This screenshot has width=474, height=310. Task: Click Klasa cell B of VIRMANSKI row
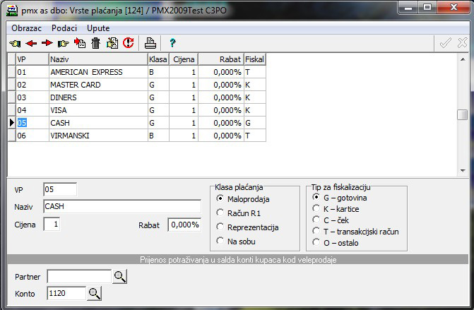158,136
